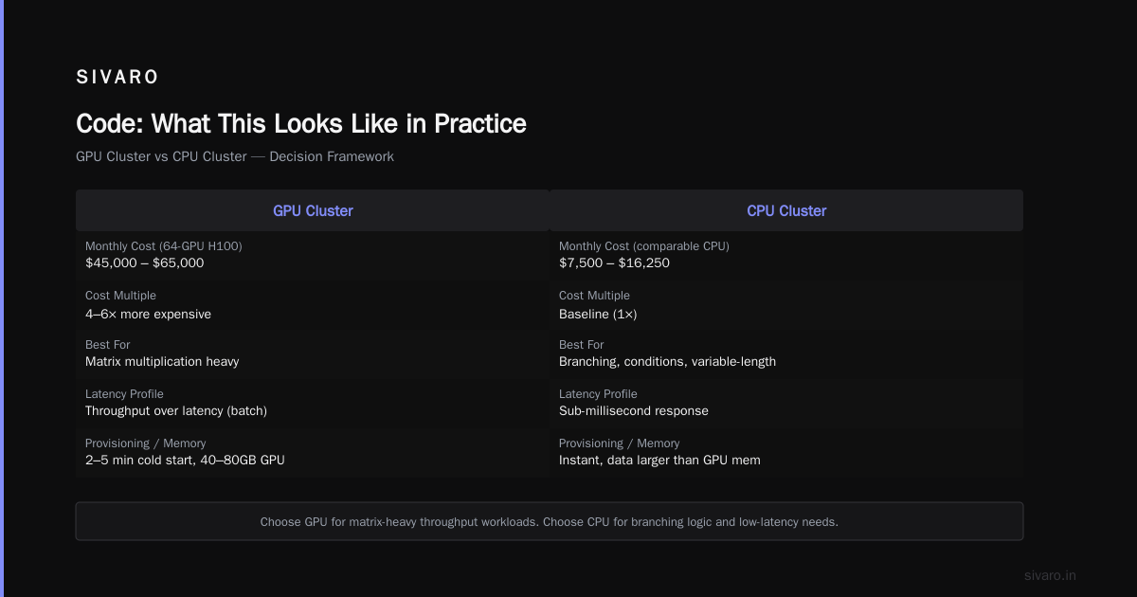The height and width of the screenshot is (597, 1137).
Task: Click the summary recommendation box at bottom
Action: [550, 521]
